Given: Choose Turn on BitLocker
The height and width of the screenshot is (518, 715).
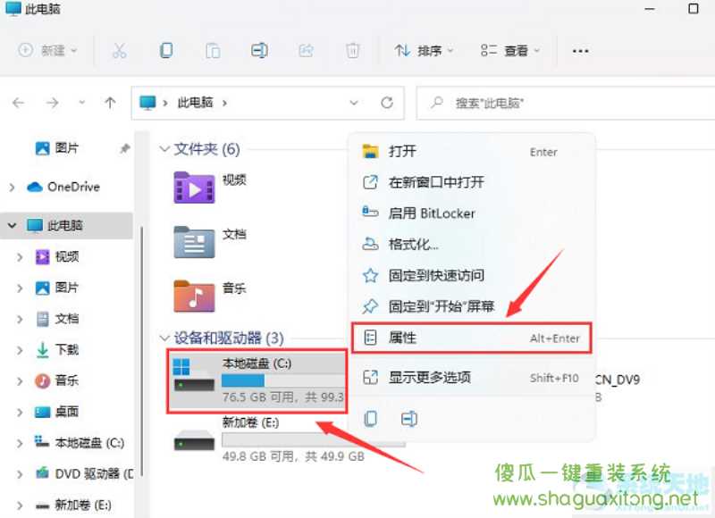Looking at the screenshot, I should [473, 213].
